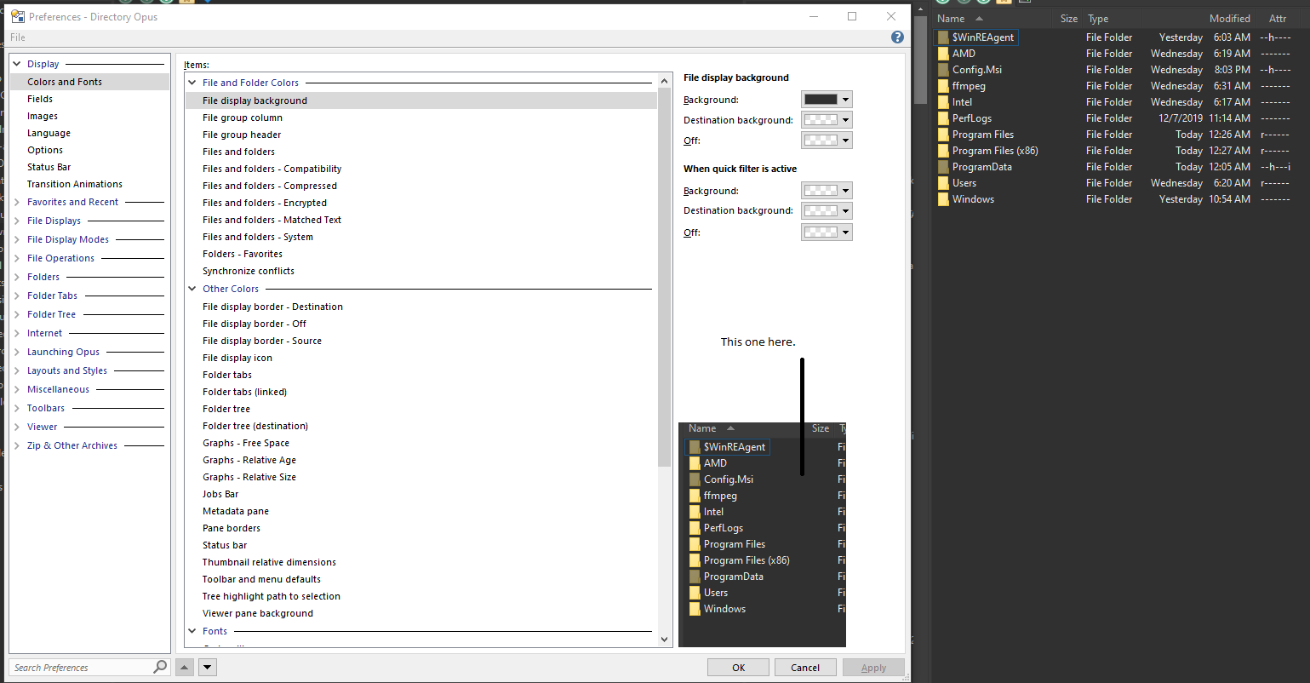The height and width of the screenshot is (683, 1310).
Task: Expand the Folder Tabs category
Action: pyautogui.click(x=17, y=296)
